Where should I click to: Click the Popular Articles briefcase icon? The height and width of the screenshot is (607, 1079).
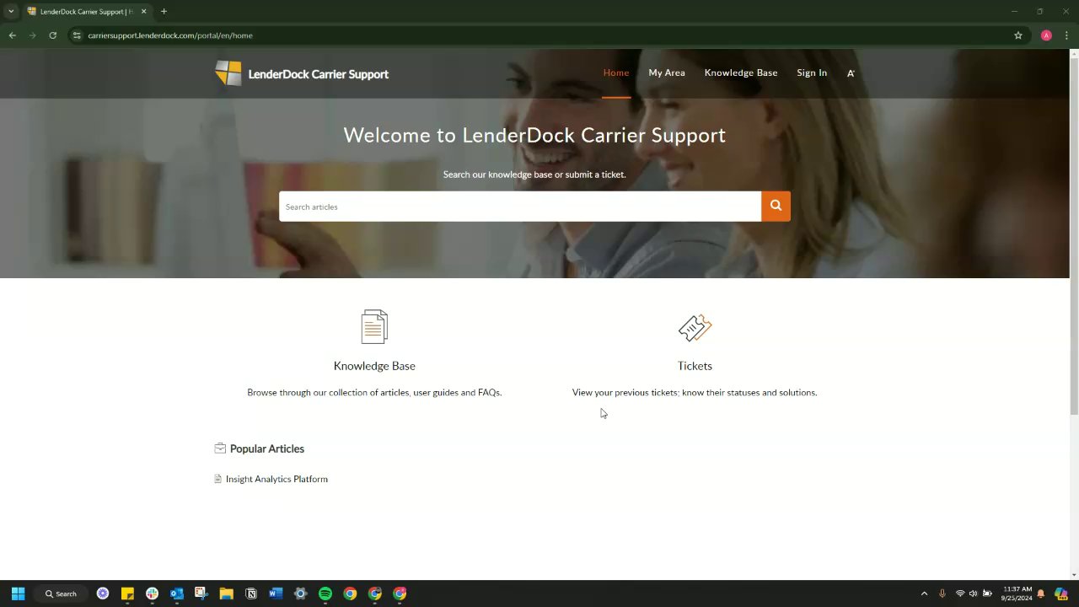click(x=220, y=449)
